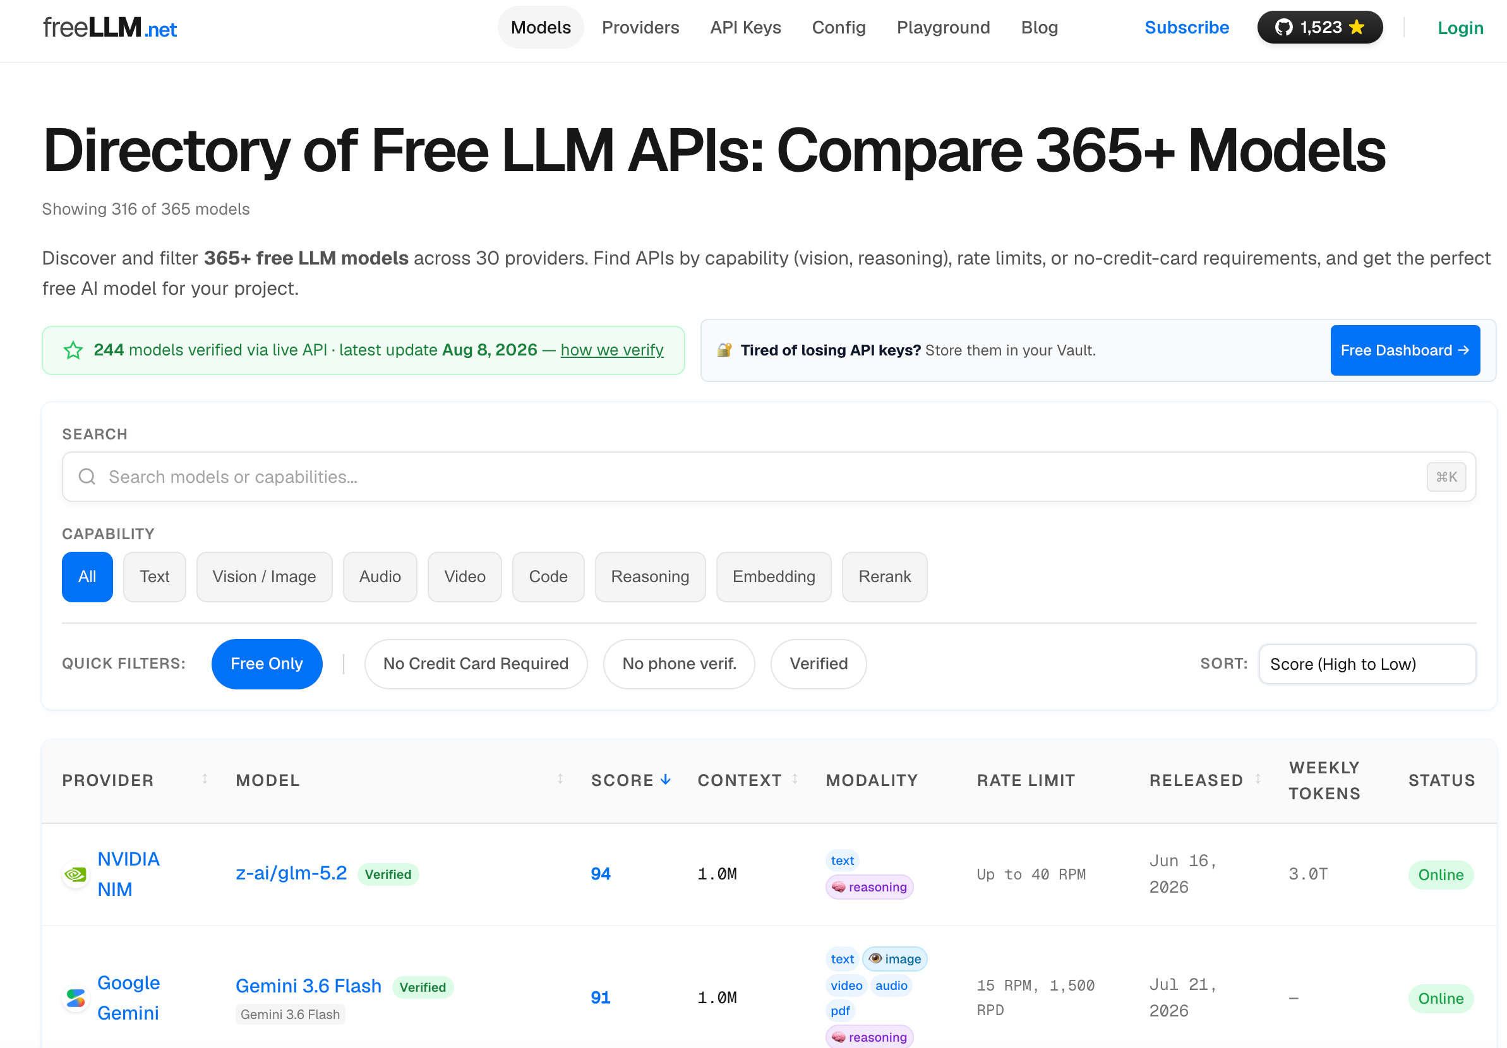The image size is (1507, 1048).
Task: Open Config nav tab
Action: pyautogui.click(x=838, y=28)
